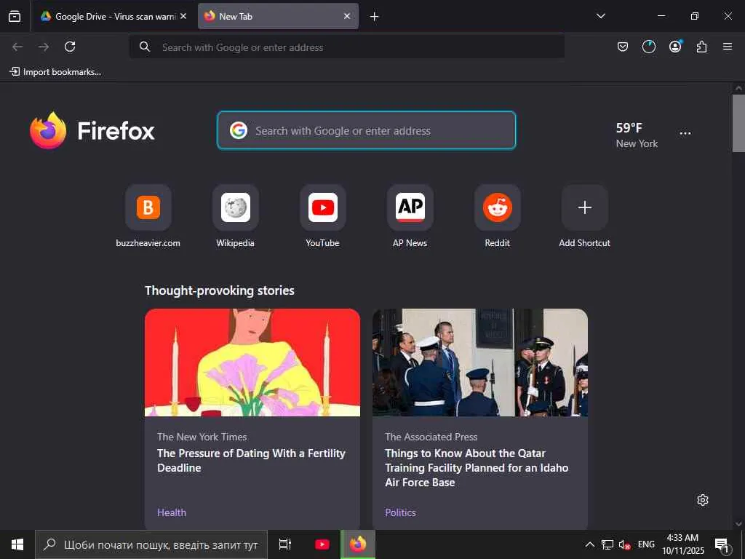745x559 pixels.
Task: Close the Google Drive tab
Action: coord(183,16)
